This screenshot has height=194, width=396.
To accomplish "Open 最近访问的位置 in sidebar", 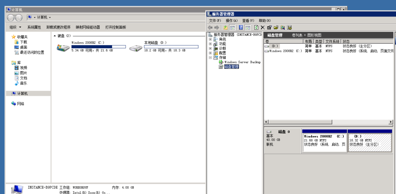I will click(32, 53).
